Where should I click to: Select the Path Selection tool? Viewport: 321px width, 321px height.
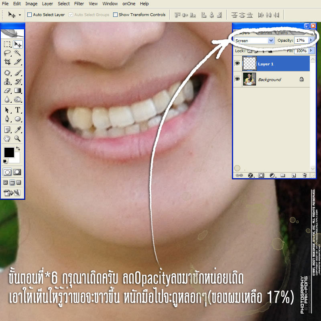tap(7, 110)
